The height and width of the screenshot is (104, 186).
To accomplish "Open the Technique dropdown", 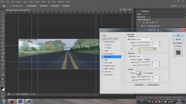I will (140, 57).
